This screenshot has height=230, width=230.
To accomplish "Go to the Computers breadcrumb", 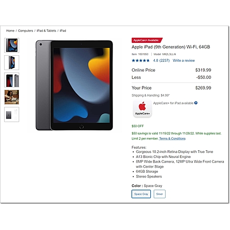I will click(x=26, y=31).
